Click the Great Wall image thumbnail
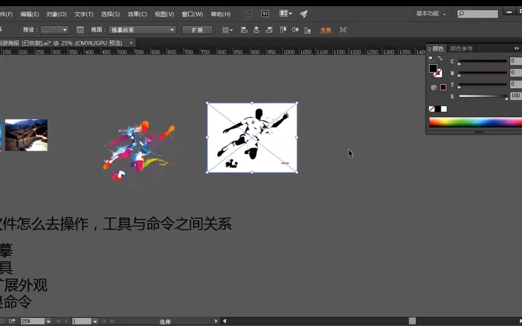The height and width of the screenshot is (326, 522). [x=26, y=135]
